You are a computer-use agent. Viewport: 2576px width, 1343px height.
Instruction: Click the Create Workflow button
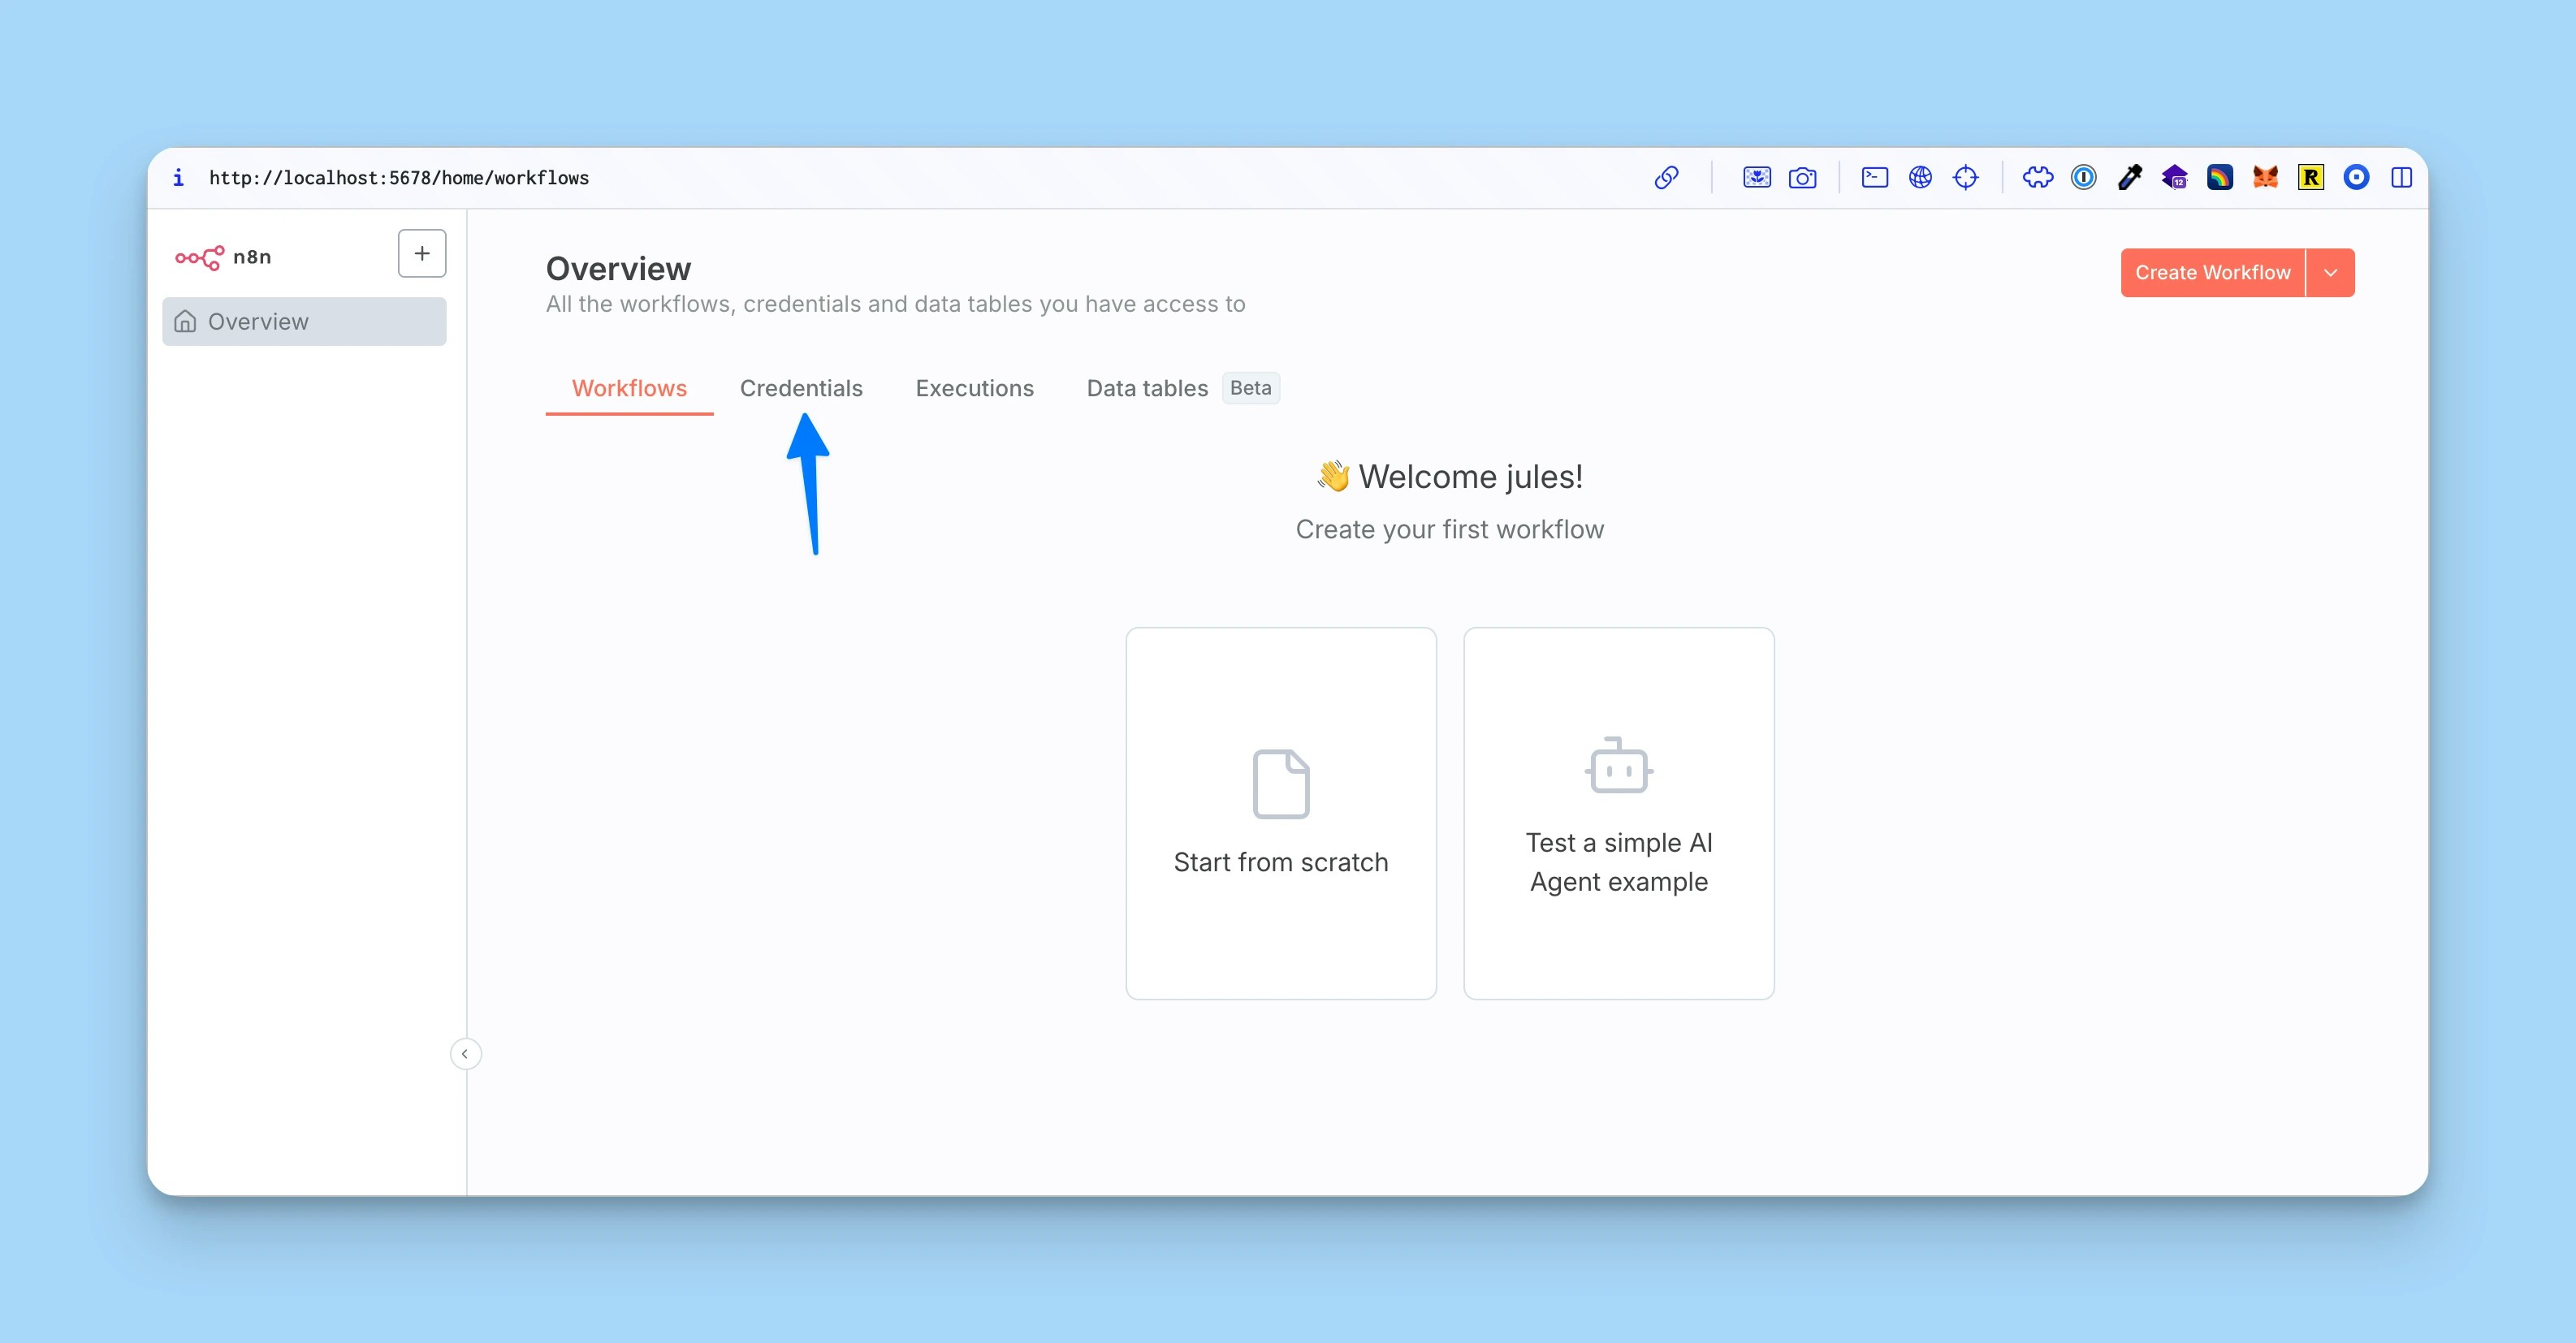[2212, 273]
